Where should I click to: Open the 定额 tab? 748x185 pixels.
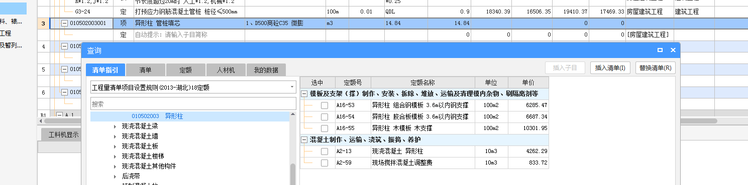(x=185, y=70)
